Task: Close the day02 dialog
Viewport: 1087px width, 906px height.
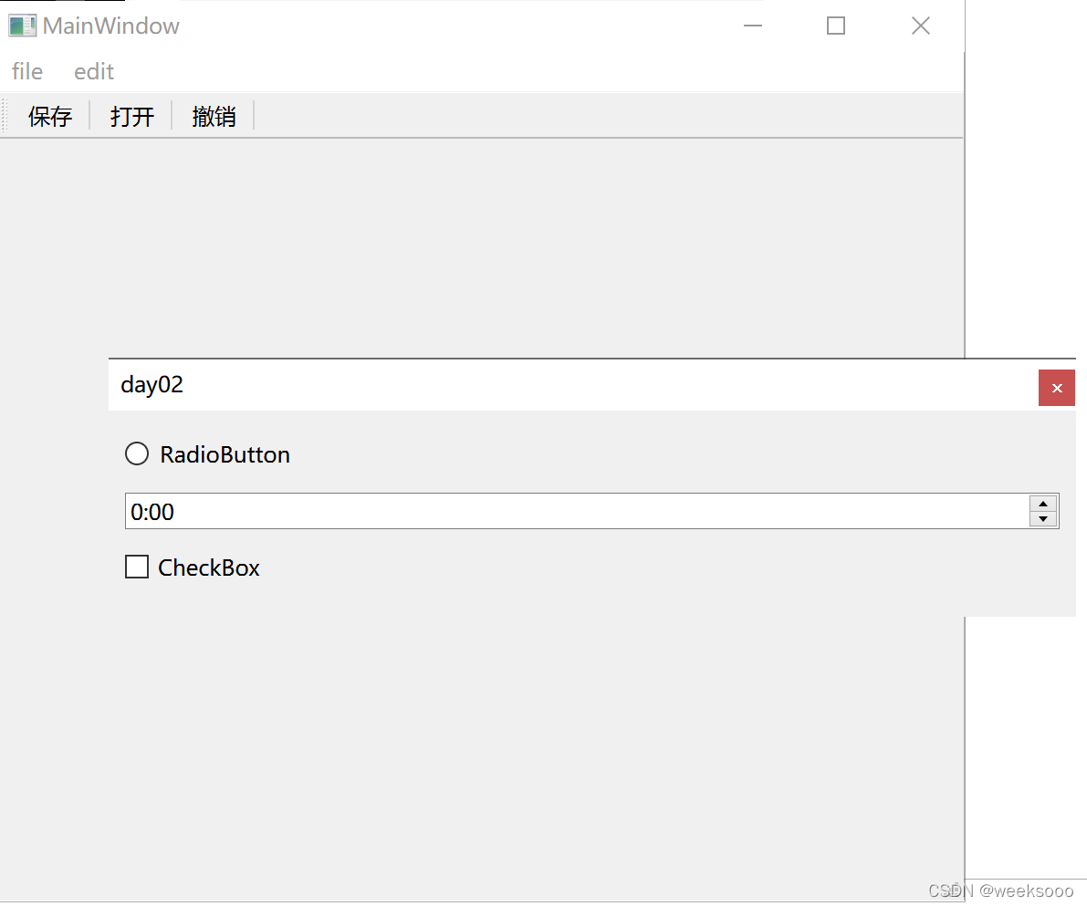Action: coord(1057,388)
